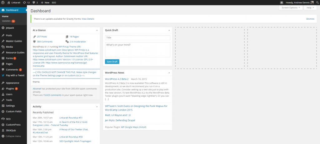Dismiss the Gravity Forms update notice
The height and width of the screenshot is (144, 320).
(x=310, y=19)
